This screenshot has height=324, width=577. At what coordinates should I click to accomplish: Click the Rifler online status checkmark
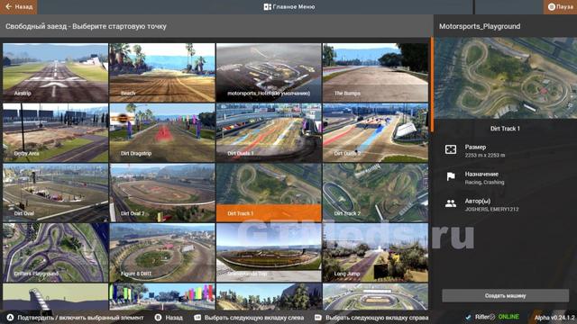pyautogui.click(x=468, y=317)
